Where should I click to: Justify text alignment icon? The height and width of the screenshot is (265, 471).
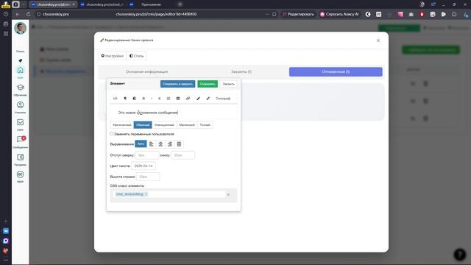[179, 144]
